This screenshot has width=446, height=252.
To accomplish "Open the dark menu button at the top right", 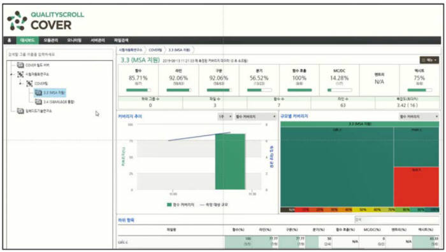I will [x=429, y=60].
